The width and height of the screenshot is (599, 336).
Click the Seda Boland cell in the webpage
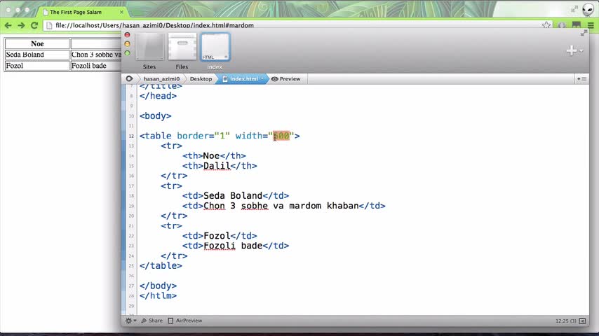(37, 55)
